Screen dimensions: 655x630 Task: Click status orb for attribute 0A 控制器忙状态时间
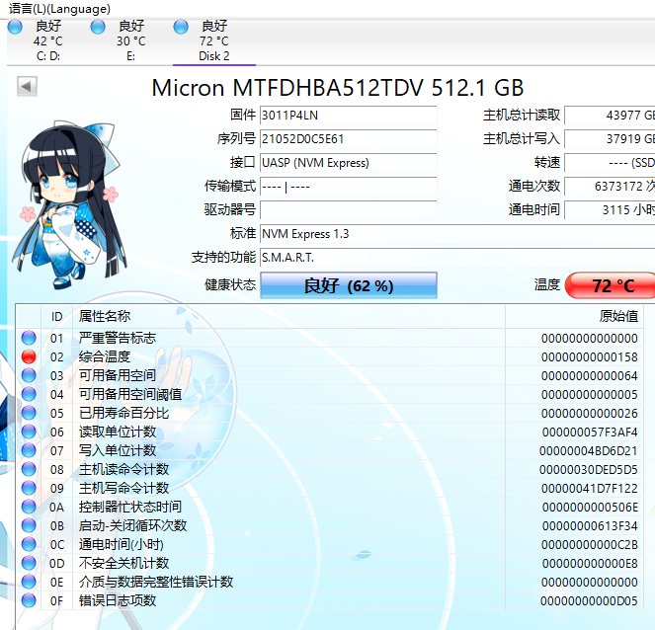(x=29, y=507)
